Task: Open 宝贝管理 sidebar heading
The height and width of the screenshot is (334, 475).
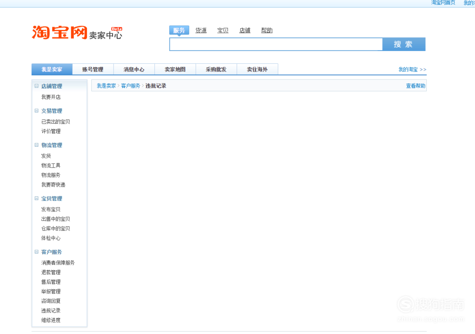Action: click(51, 198)
